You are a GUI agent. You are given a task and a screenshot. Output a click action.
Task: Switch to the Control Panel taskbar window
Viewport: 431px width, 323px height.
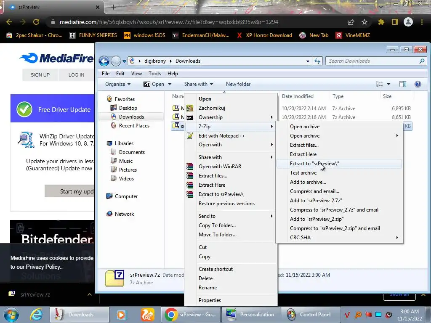(311, 315)
